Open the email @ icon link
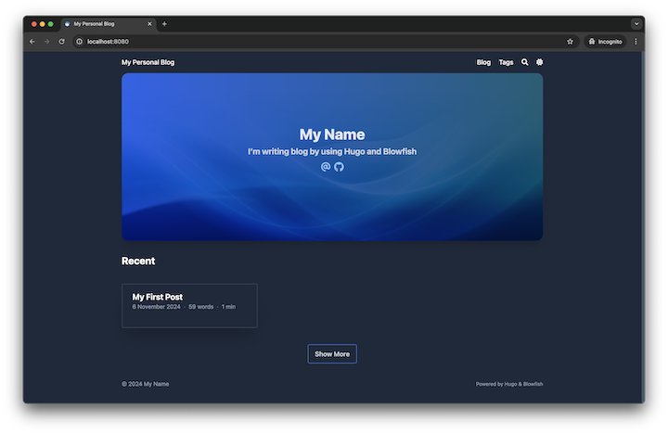 pyautogui.click(x=326, y=167)
